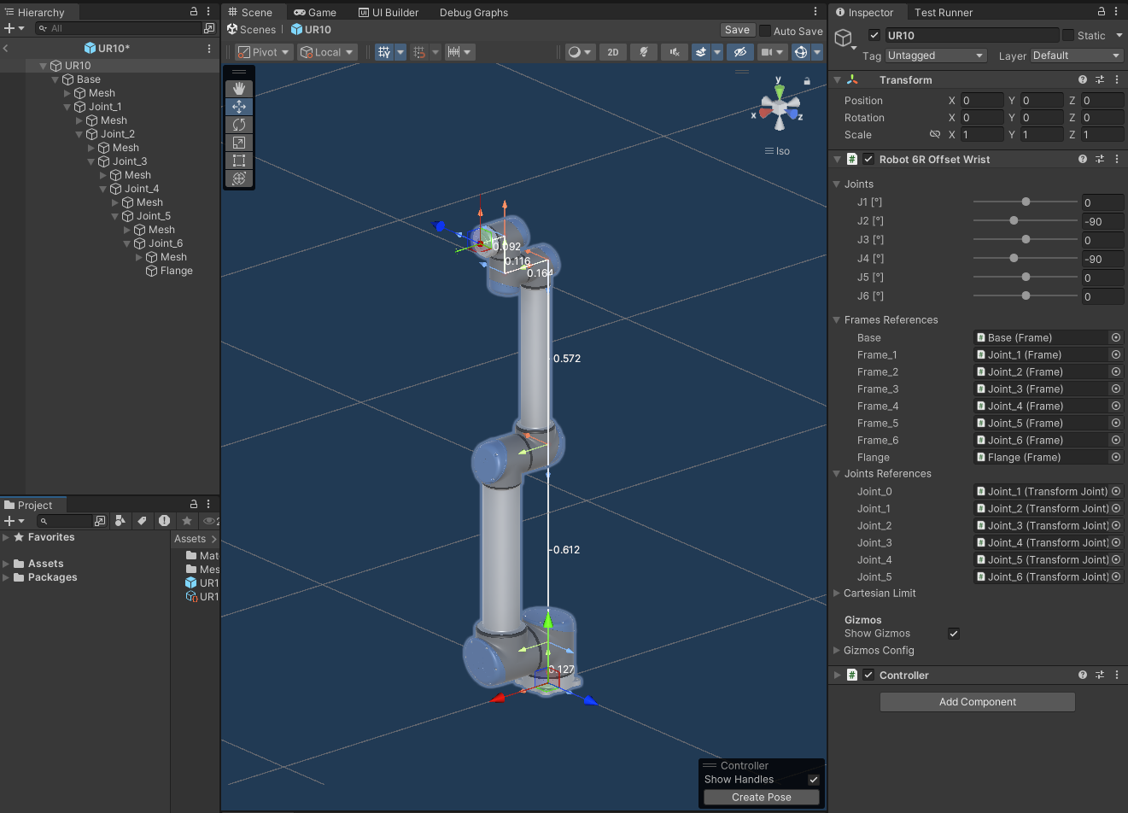Toggle scale proportions constraint link icon

click(935, 135)
